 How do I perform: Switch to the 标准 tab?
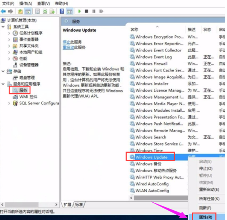[79, 205]
